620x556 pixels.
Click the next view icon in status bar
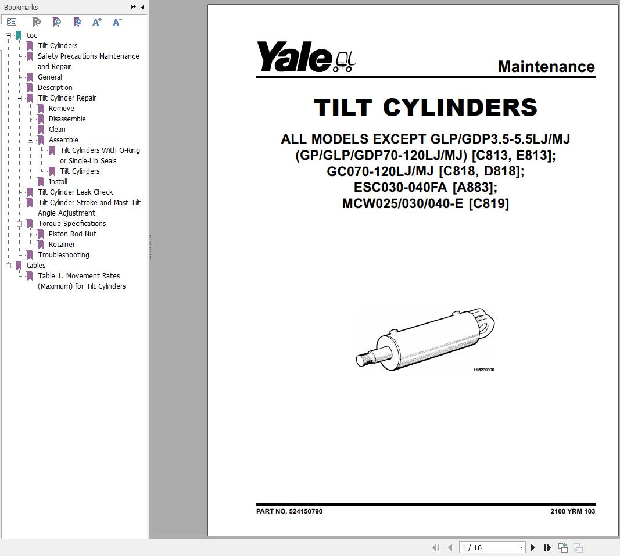[x=578, y=548]
